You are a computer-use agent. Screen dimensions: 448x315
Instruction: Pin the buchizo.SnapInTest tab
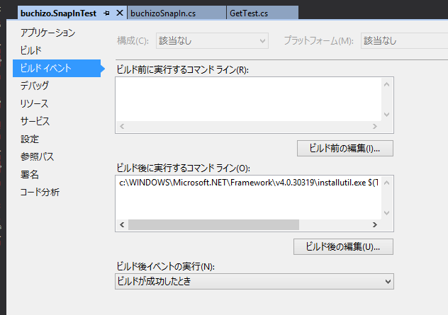[106, 13]
